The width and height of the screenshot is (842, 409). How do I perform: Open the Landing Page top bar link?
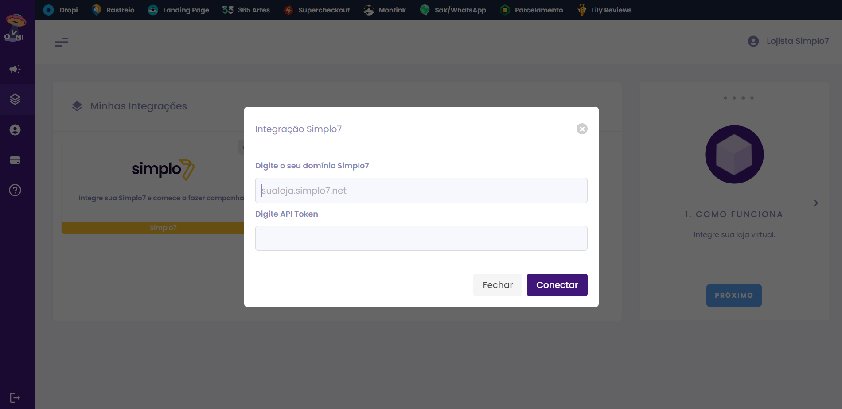tap(178, 10)
